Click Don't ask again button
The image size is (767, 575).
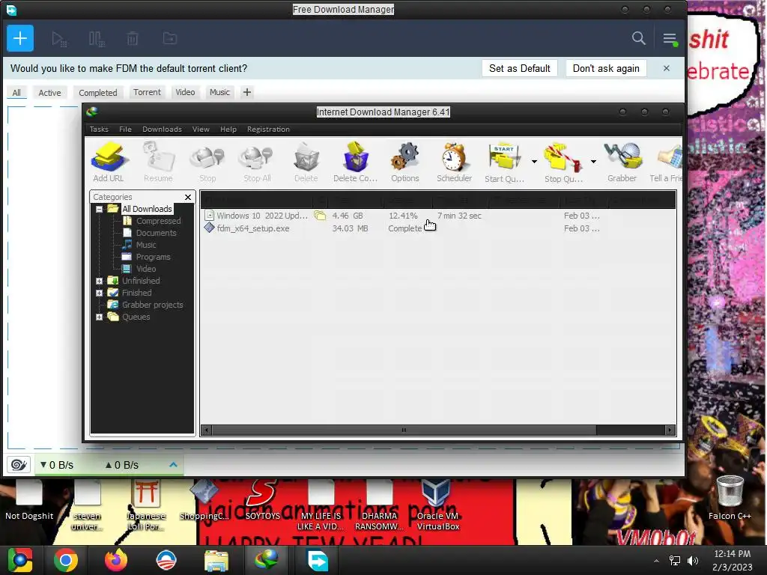pyautogui.click(x=606, y=68)
